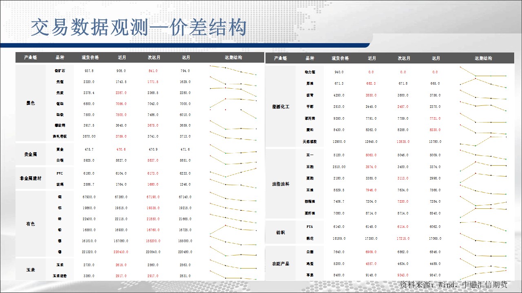Click the gold spot price 475.7

(x=89, y=149)
